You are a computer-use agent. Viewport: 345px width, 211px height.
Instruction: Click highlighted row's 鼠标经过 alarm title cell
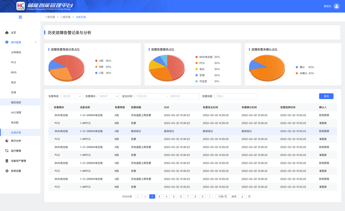point(136,131)
